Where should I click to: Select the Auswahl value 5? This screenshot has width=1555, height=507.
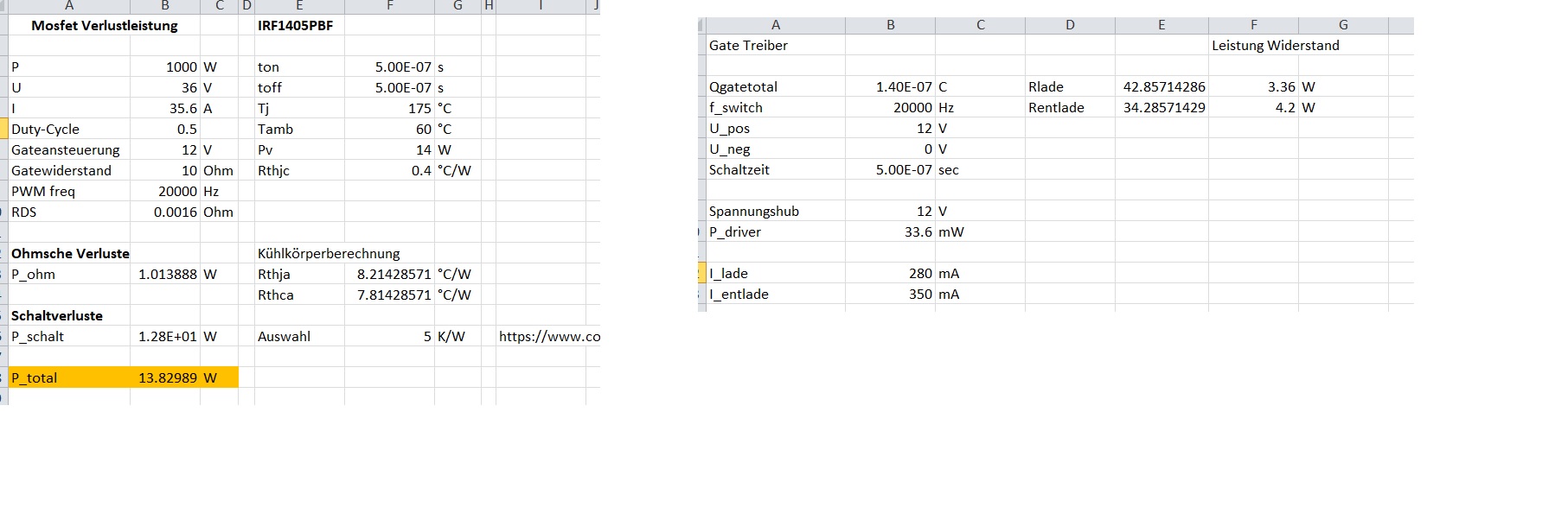[x=389, y=336]
